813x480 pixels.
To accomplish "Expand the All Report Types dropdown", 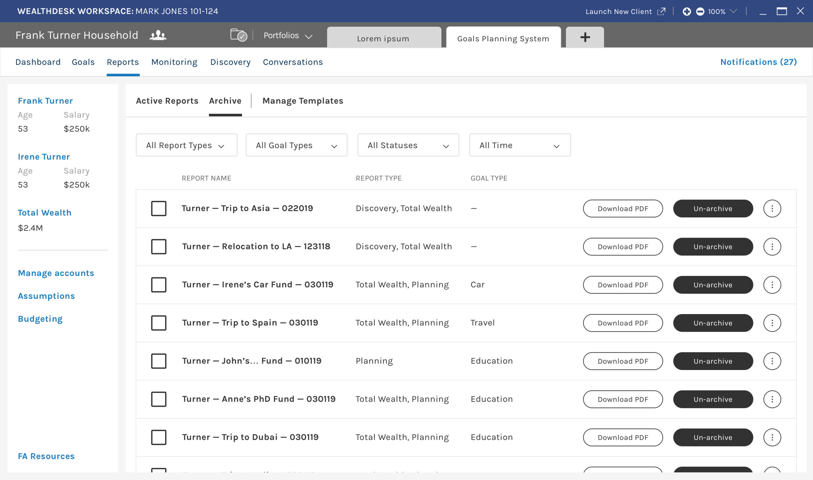I will tap(186, 145).
